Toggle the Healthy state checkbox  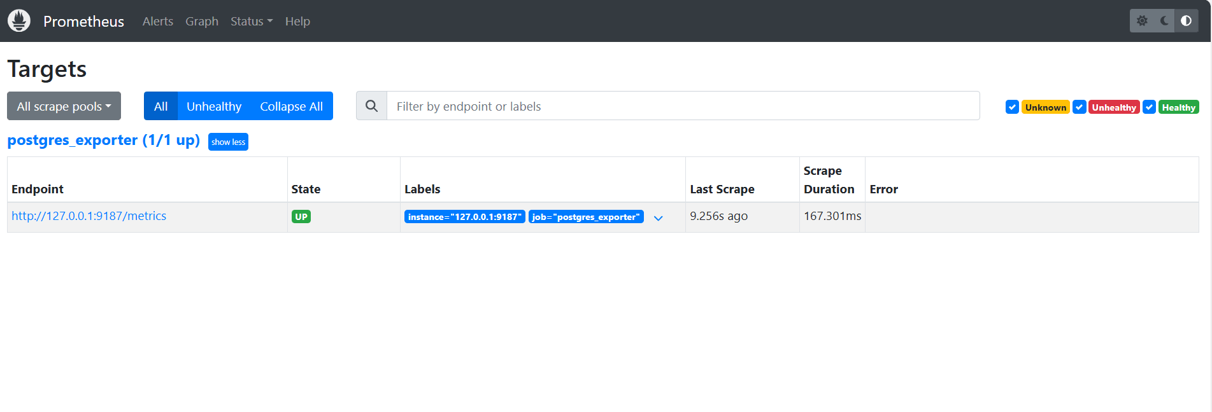(1149, 107)
